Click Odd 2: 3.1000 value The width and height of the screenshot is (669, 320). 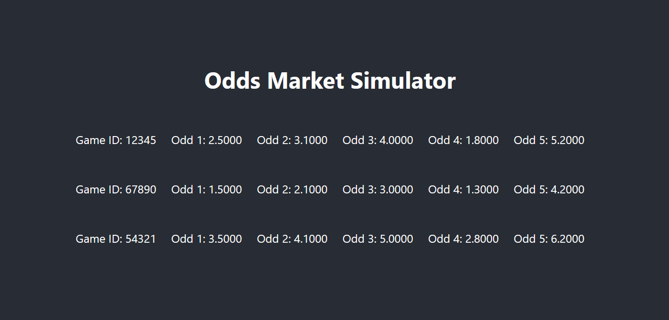click(x=292, y=140)
